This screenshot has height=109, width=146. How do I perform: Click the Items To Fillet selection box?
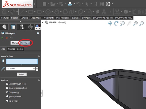[x=22, y=61]
